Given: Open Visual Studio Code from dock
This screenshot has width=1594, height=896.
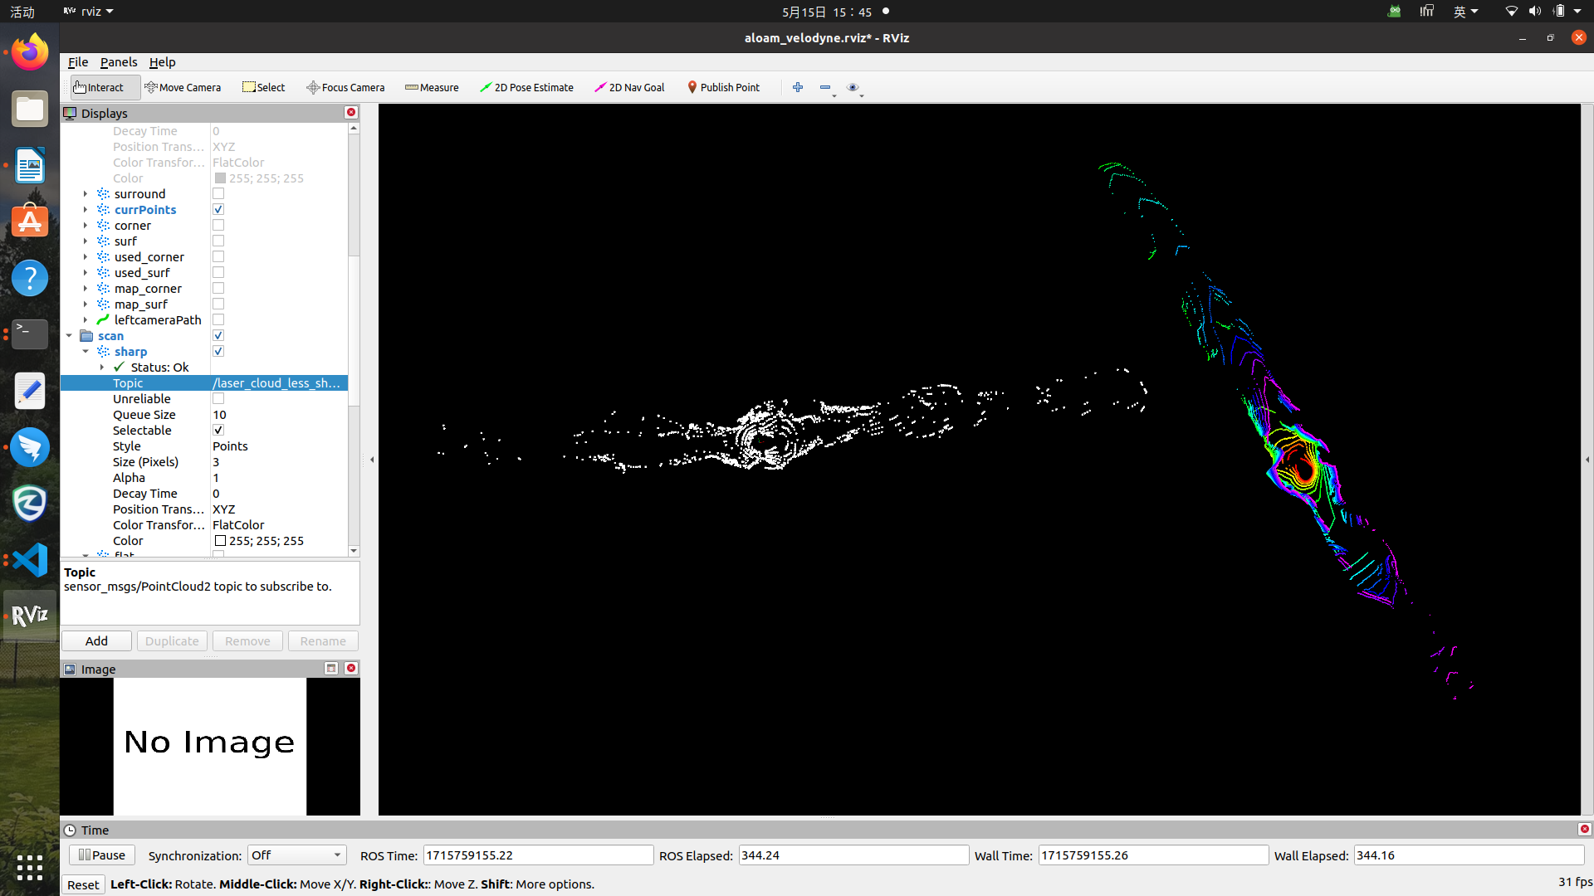Looking at the screenshot, I should 30,560.
